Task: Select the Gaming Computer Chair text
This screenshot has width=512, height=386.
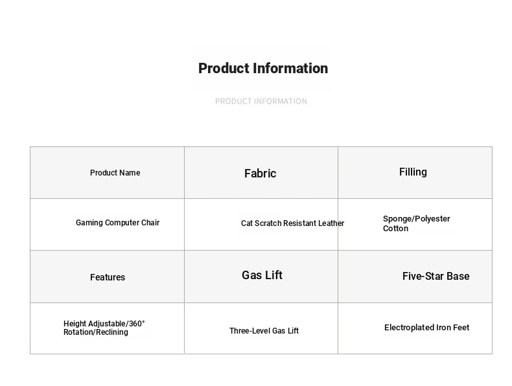Action: (117, 223)
